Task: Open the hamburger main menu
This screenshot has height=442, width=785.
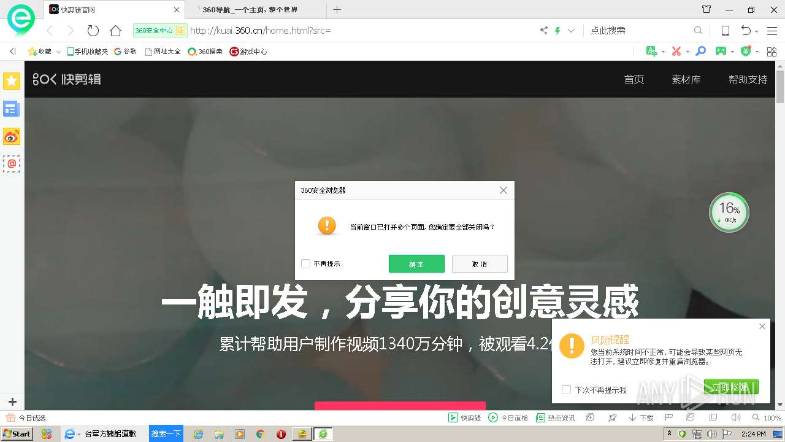Action: pos(772,30)
